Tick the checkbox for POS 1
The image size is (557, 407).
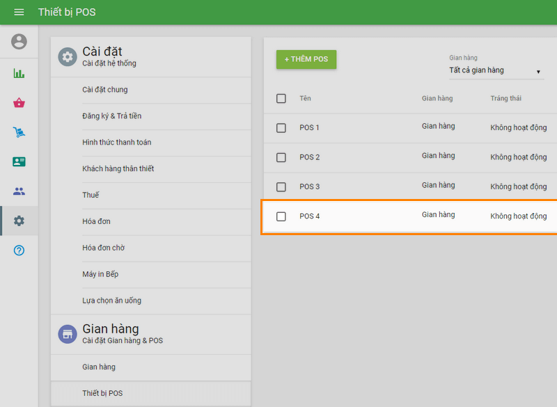click(281, 128)
